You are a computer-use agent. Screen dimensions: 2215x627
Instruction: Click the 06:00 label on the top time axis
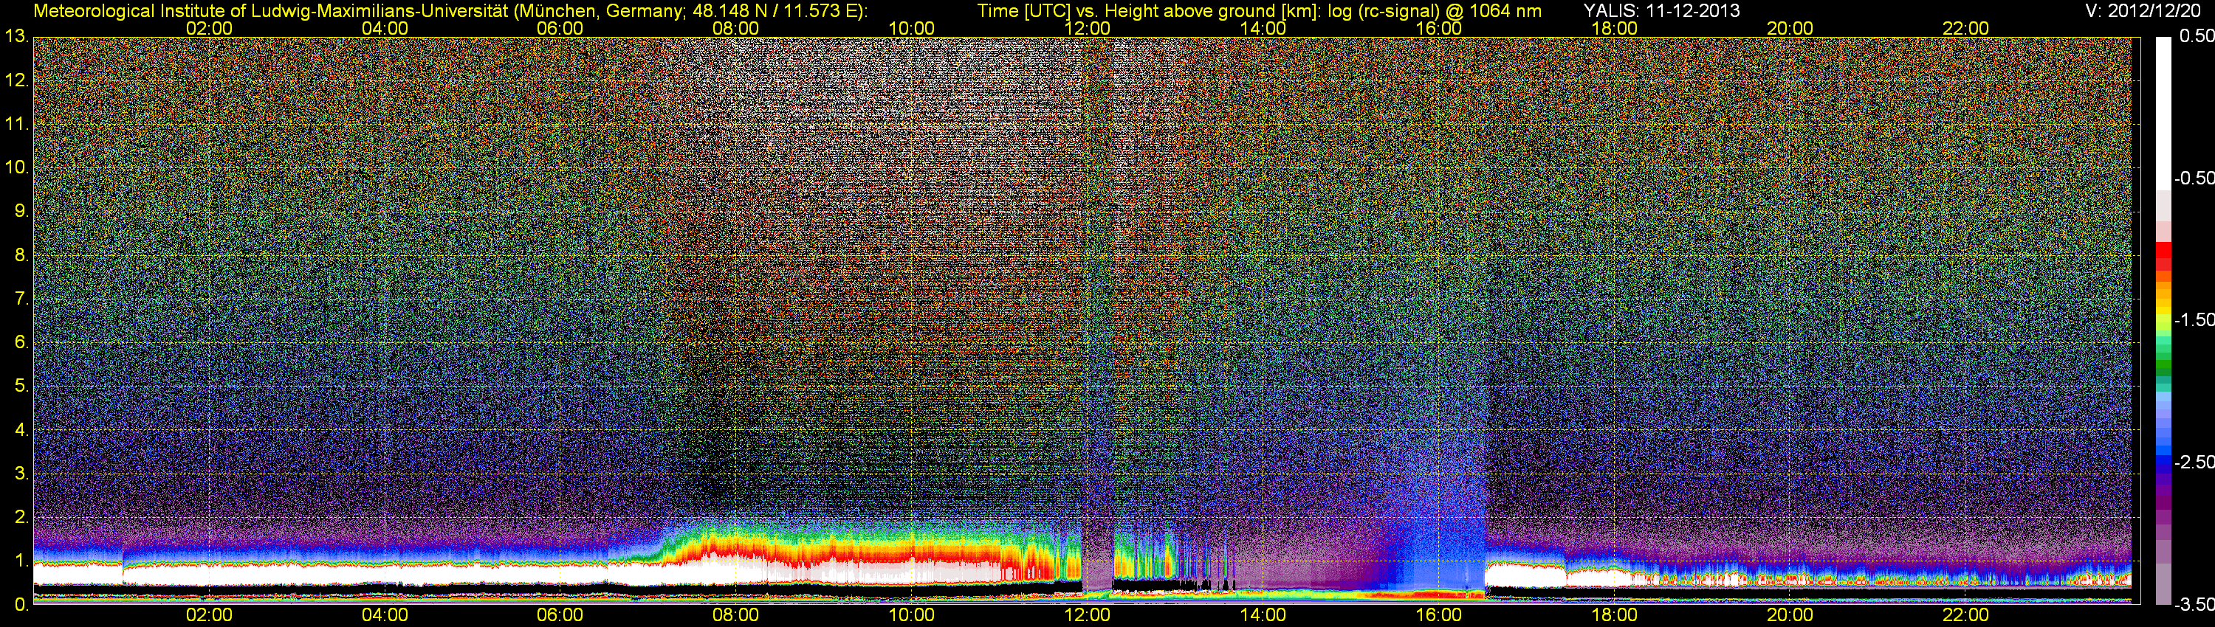pyautogui.click(x=560, y=28)
